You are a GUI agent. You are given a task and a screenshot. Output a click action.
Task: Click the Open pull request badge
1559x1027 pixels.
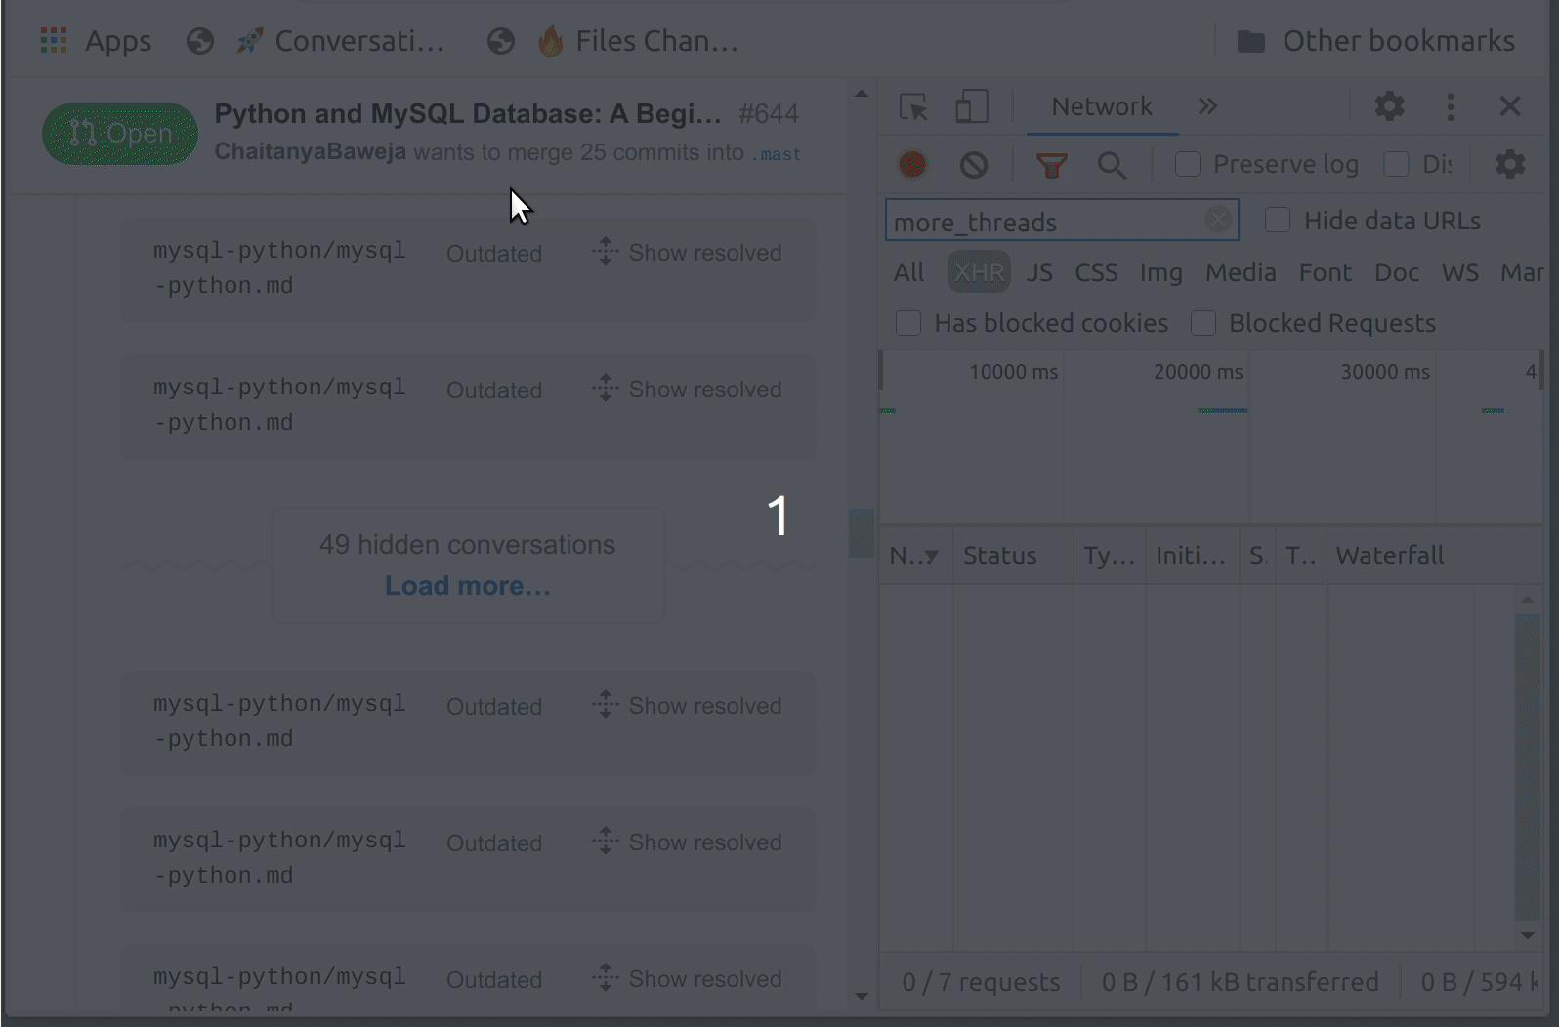120,134
